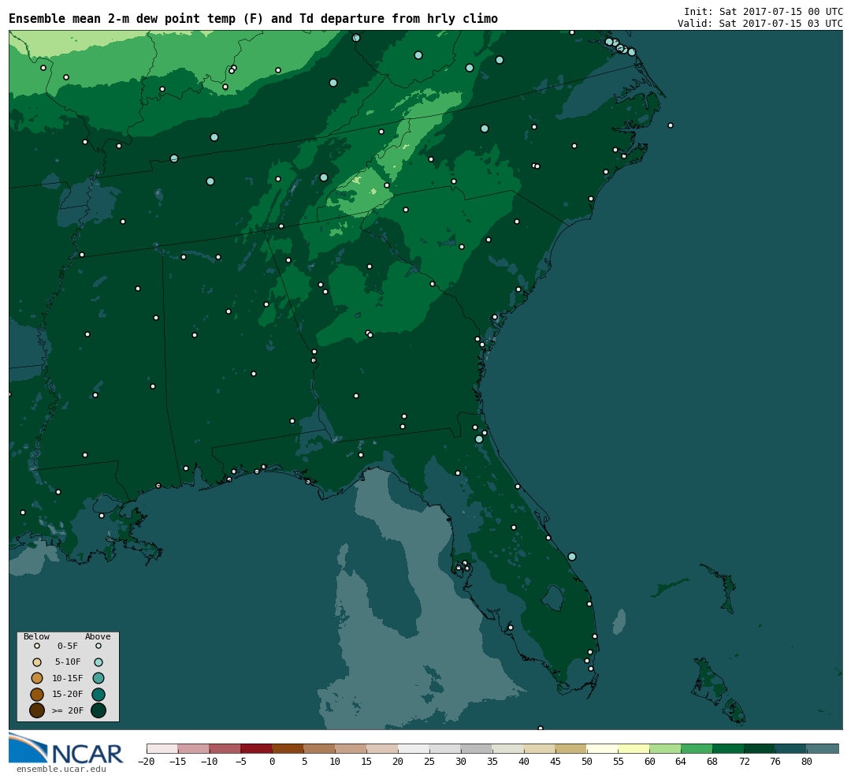Click the map title text
Screen dimensions: 851x779
pos(253,19)
